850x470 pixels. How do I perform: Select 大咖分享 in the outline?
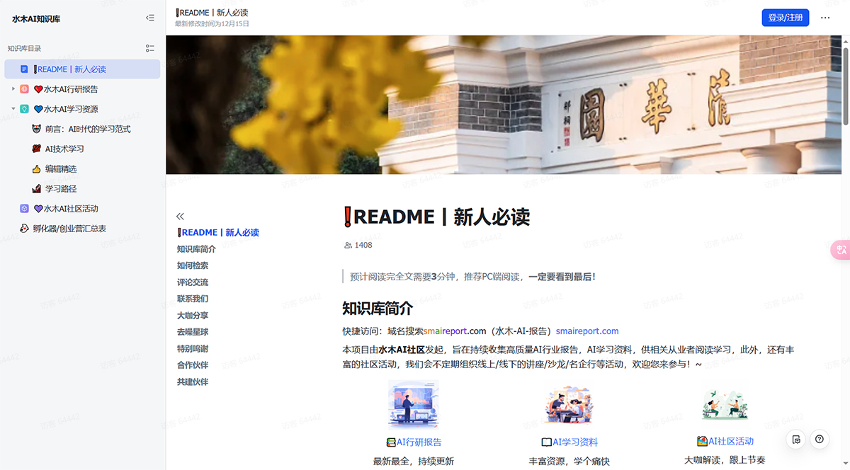click(192, 315)
